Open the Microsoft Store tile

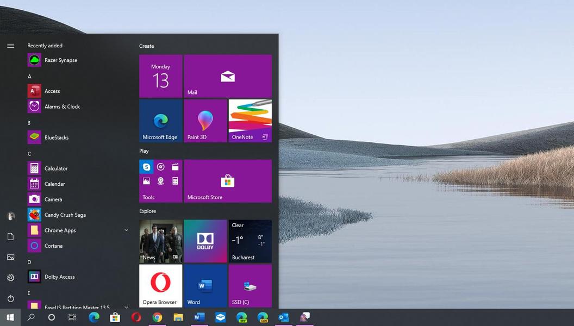[228, 181]
